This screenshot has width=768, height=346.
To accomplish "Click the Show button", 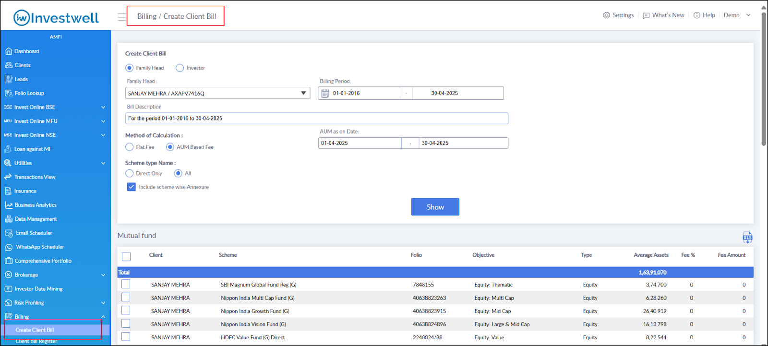I will 435,207.
